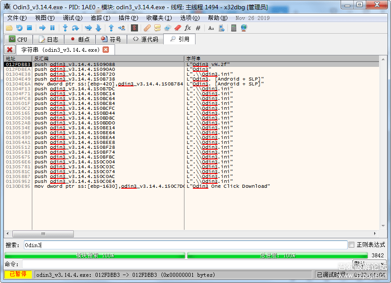Open the 调试(D) debug menu
The height and width of the screenshot is (283, 391).
pyautogui.click(x=73, y=18)
